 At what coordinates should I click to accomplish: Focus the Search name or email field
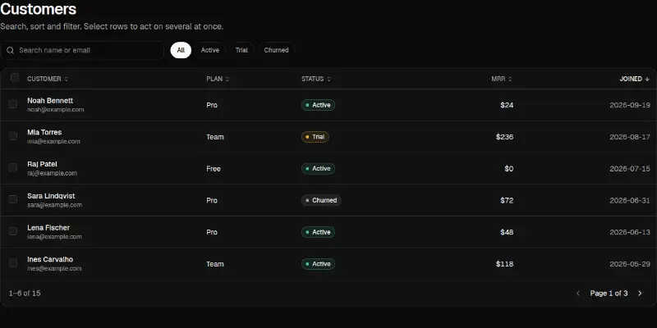(82, 50)
